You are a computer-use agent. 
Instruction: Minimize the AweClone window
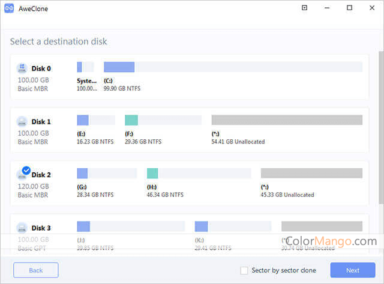(328, 8)
